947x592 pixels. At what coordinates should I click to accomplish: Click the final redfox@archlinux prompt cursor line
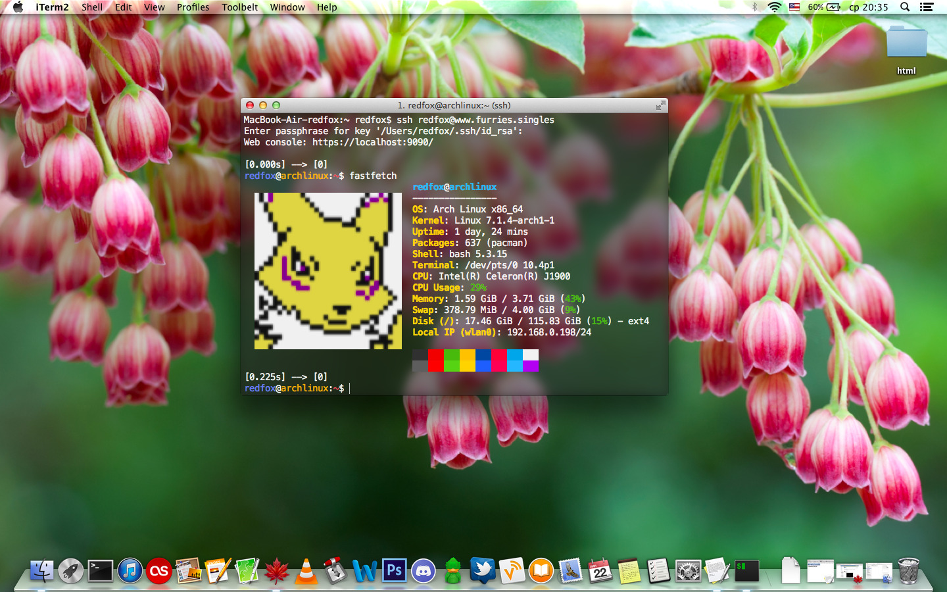click(x=297, y=388)
